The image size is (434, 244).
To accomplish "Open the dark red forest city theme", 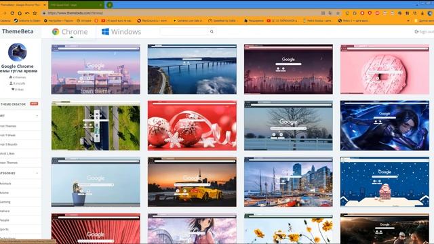I will (288, 69).
